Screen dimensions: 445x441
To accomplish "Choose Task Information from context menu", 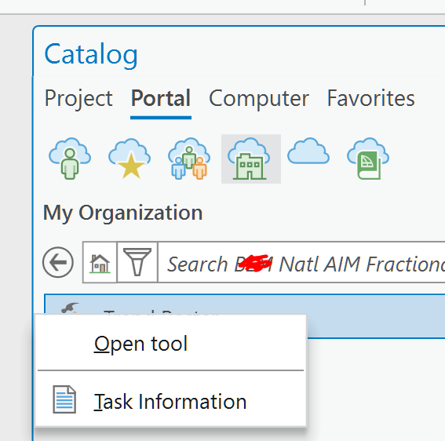I will tap(170, 401).
